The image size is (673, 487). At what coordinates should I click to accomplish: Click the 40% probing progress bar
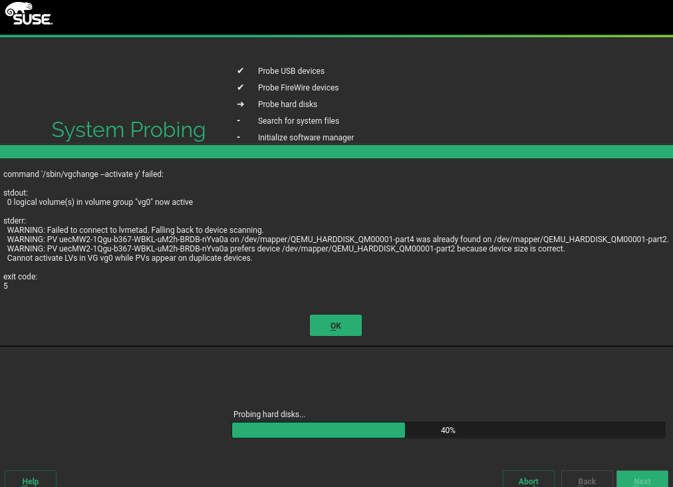[x=448, y=430]
